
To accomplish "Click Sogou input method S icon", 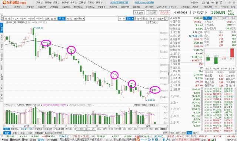I will (x=137, y=140).
